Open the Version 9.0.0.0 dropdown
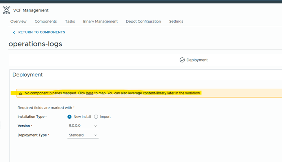 (83, 126)
